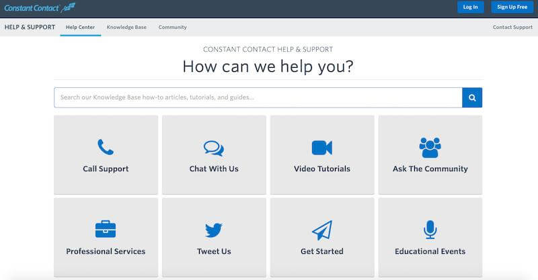
Task: Open the Contact Support link
Action: pyautogui.click(x=512, y=28)
